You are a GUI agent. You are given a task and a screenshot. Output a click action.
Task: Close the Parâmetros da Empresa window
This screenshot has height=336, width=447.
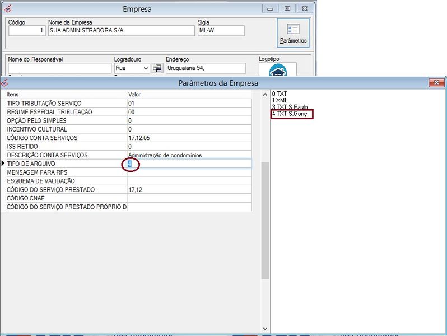pyautogui.click(x=436, y=83)
